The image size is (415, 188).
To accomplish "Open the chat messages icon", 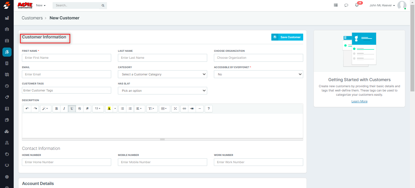I will [346, 5].
